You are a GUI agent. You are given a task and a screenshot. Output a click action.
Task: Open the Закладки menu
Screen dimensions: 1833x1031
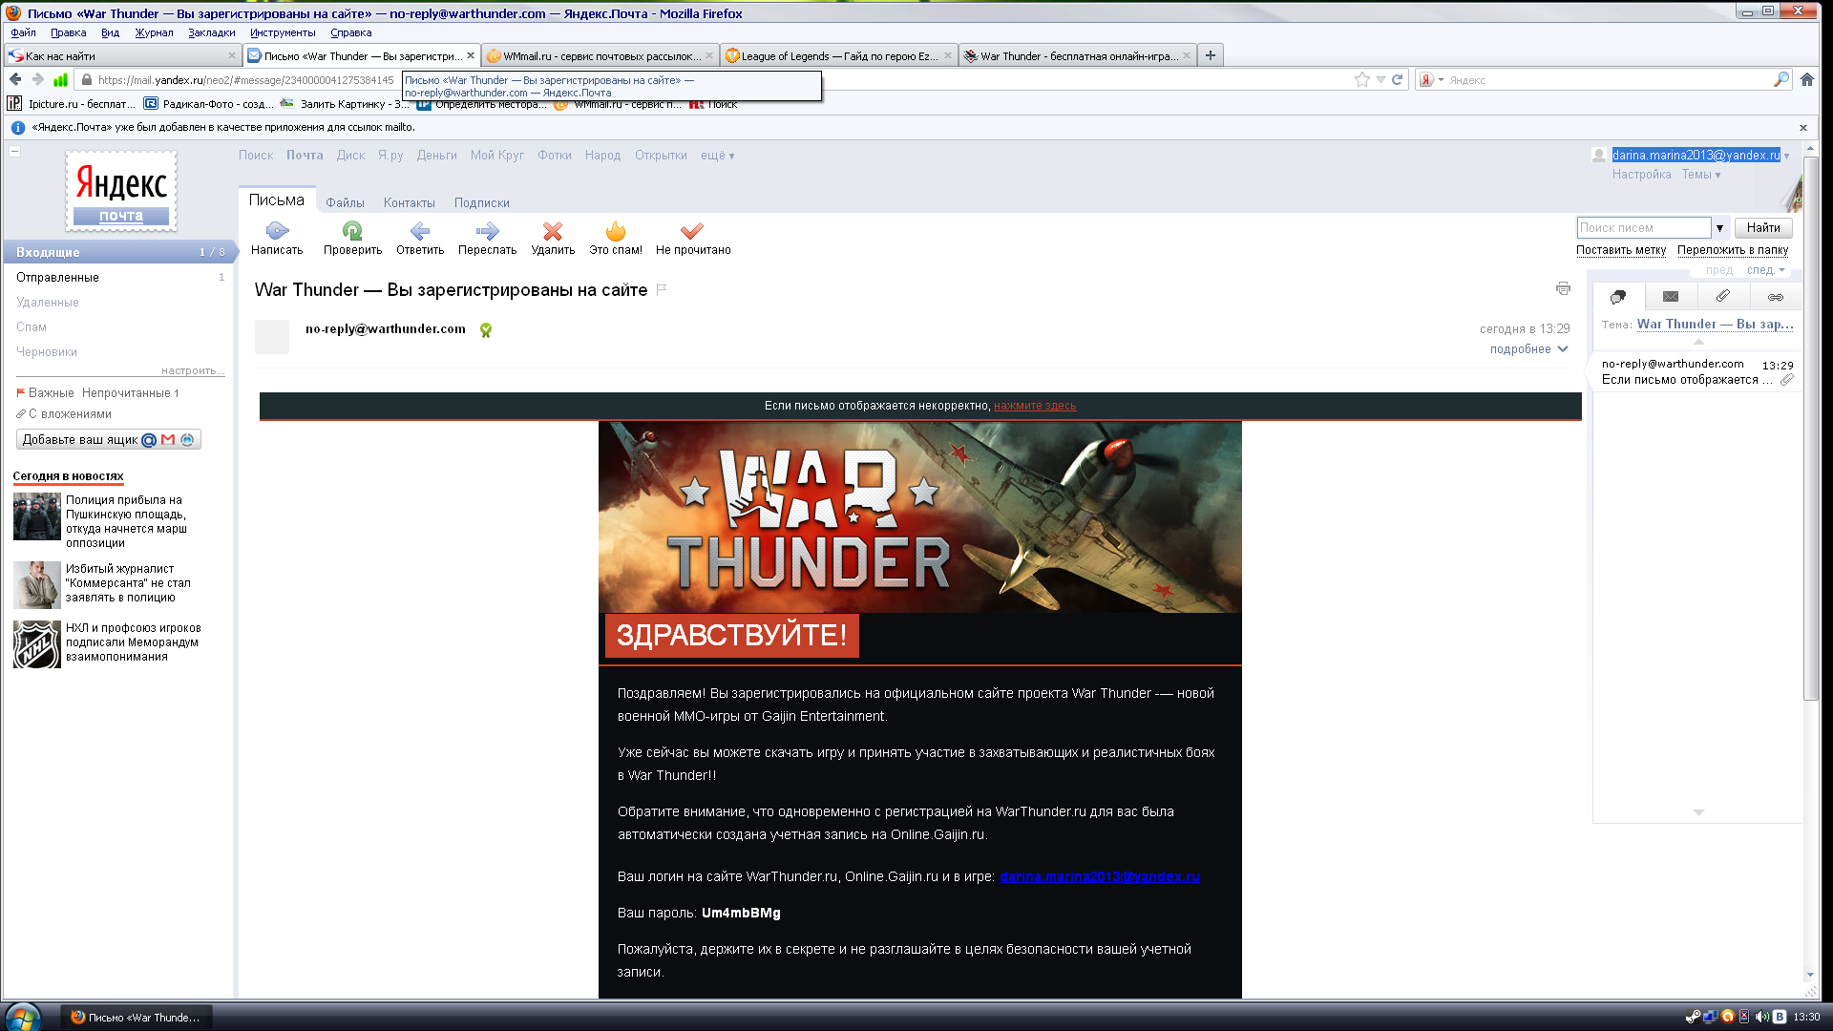point(212,32)
